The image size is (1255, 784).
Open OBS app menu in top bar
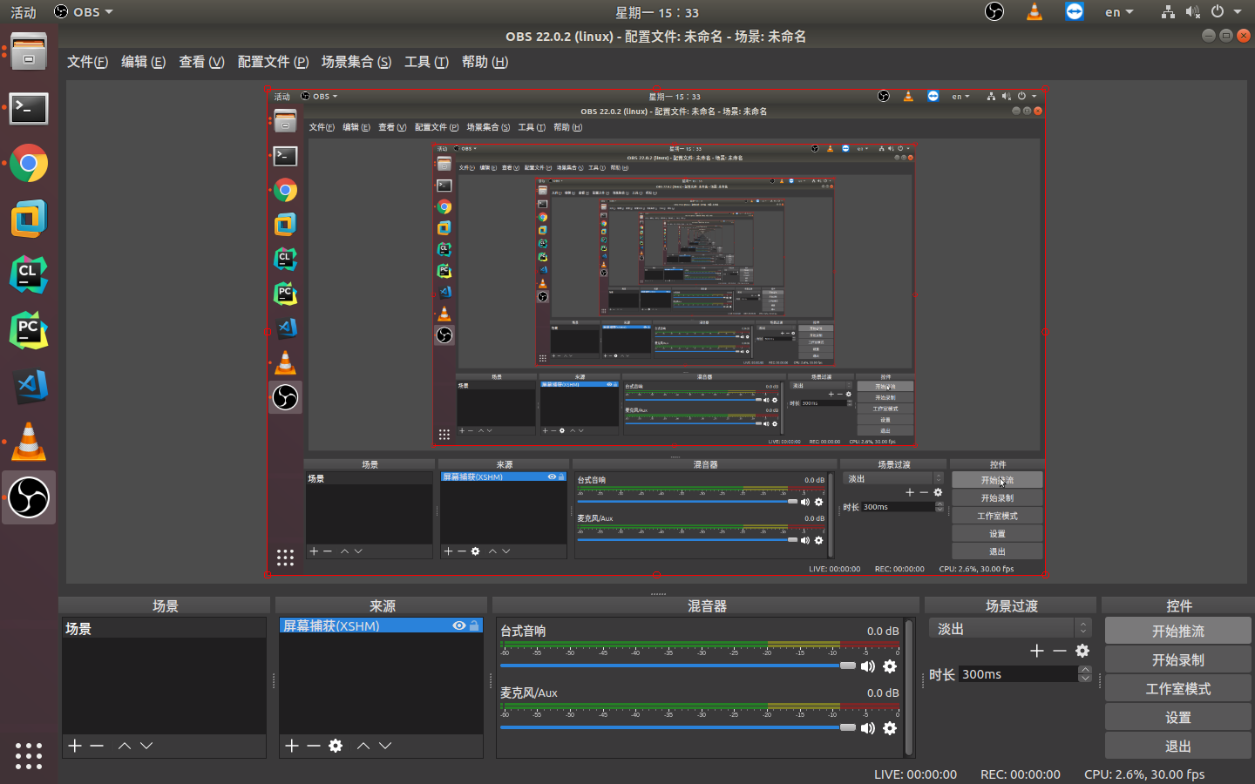84,12
